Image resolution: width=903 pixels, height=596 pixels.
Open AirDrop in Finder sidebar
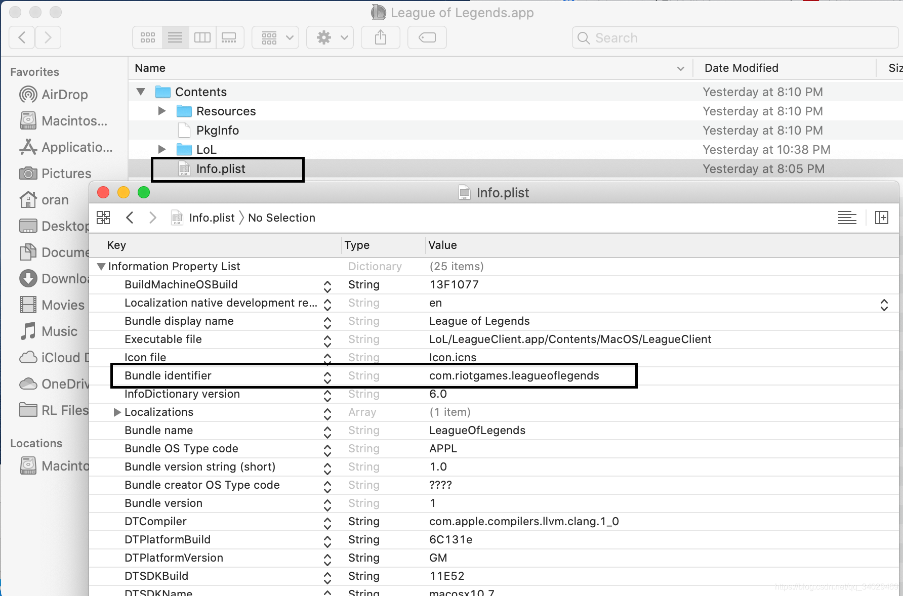point(54,95)
